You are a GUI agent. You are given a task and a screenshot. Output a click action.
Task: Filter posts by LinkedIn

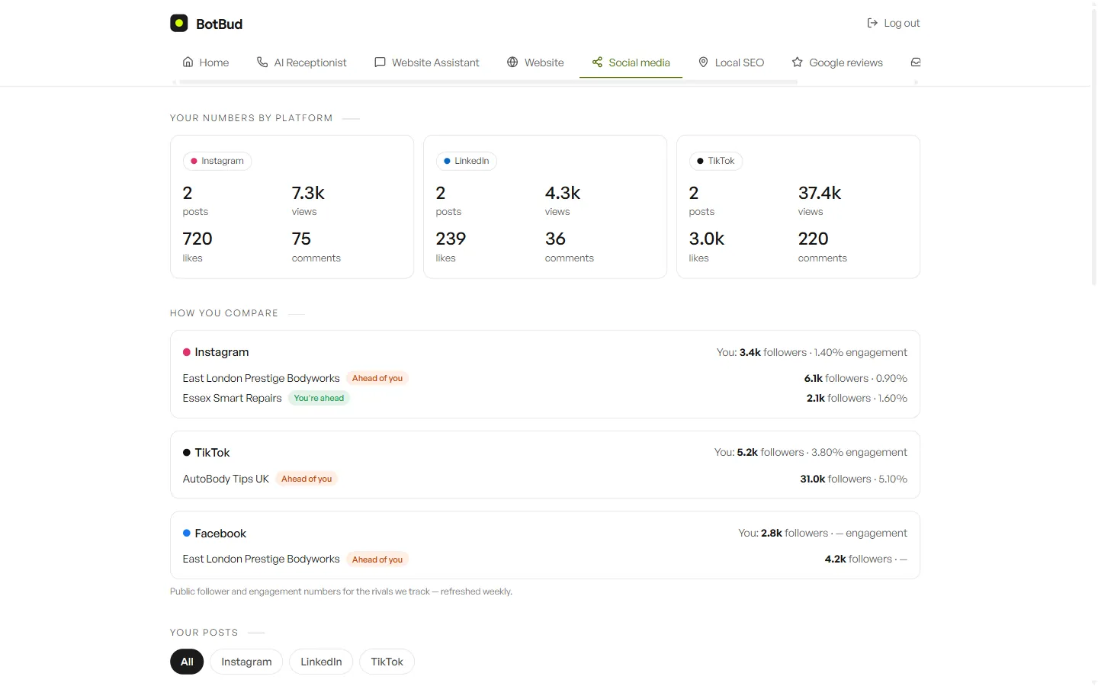click(x=321, y=662)
